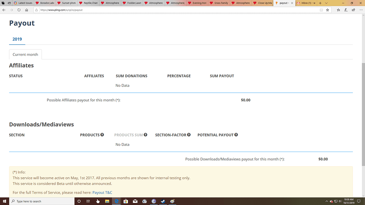Viewport: 365px width, 205px height.
Task: Click the PRODUCTS column help icon
Action: point(102,135)
